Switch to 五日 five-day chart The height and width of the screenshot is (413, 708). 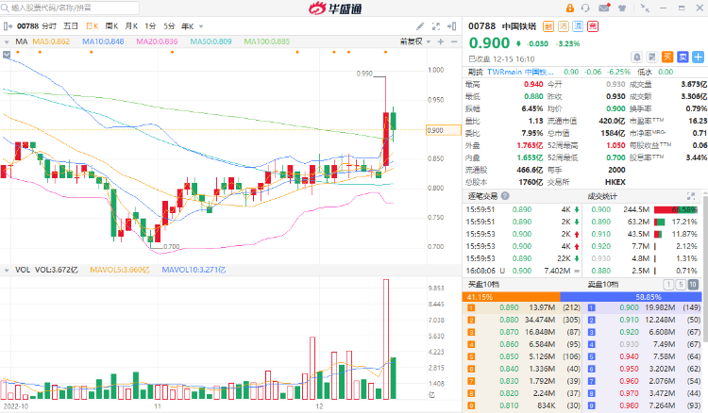point(71,26)
